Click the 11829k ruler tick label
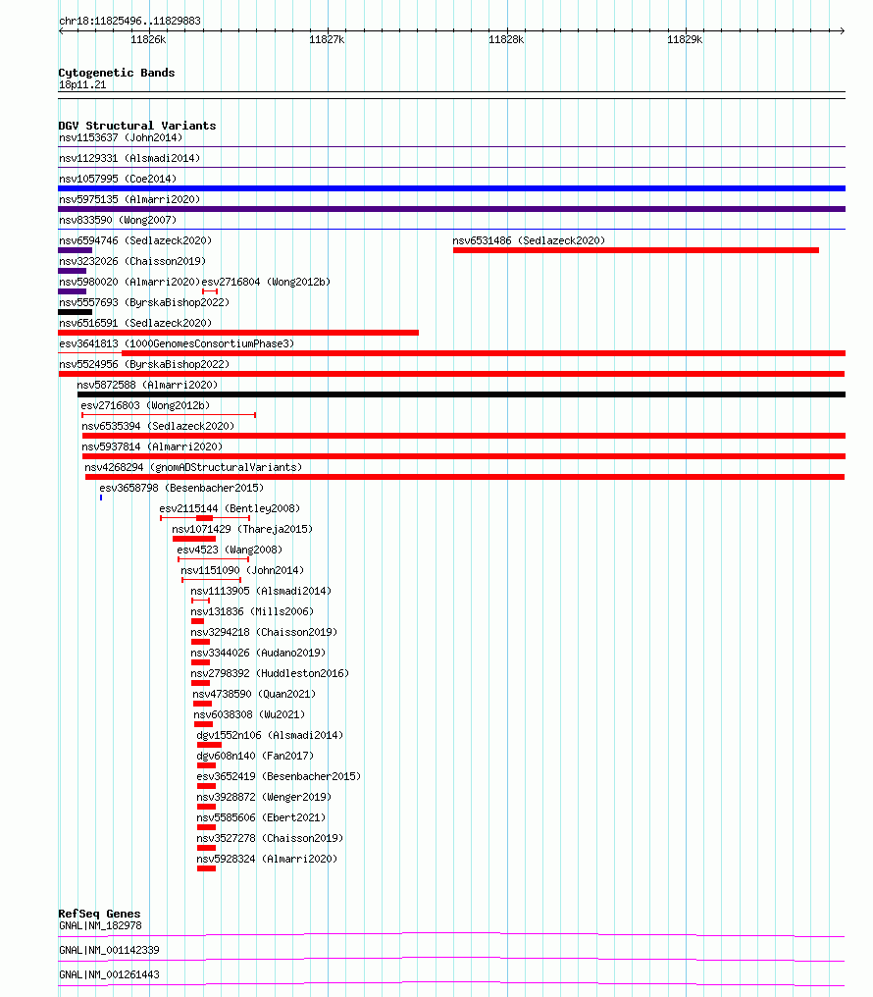873x997 pixels. coord(685,39)
